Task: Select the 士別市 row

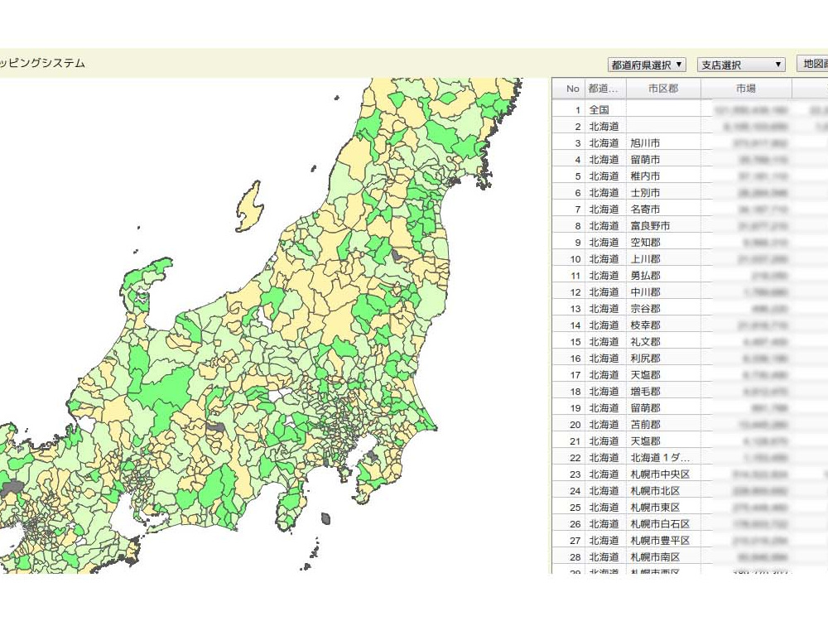Action: [x=690, y=193]
